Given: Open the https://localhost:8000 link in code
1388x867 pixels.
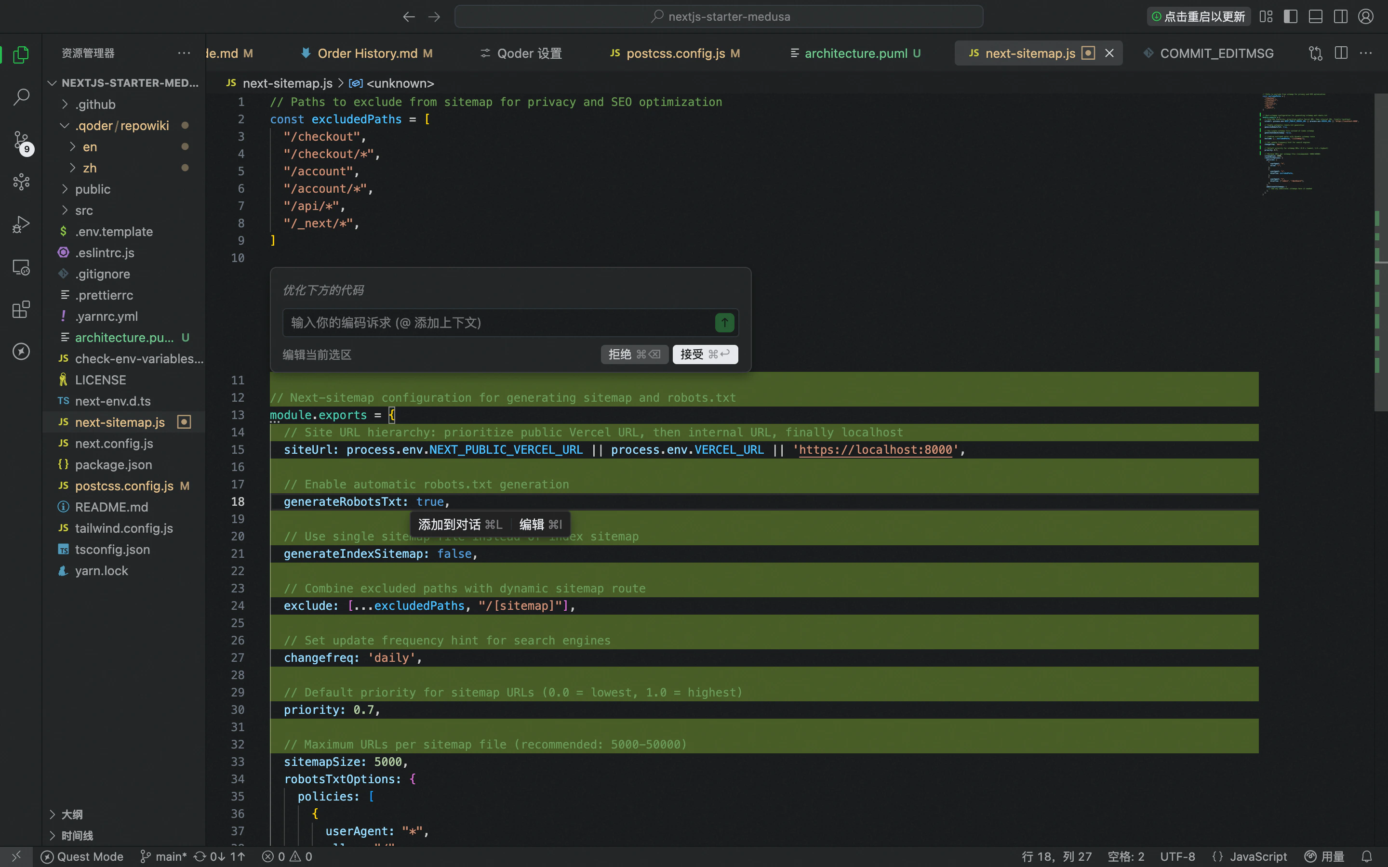Looking at the screenshot, I should tap(875, 449).
